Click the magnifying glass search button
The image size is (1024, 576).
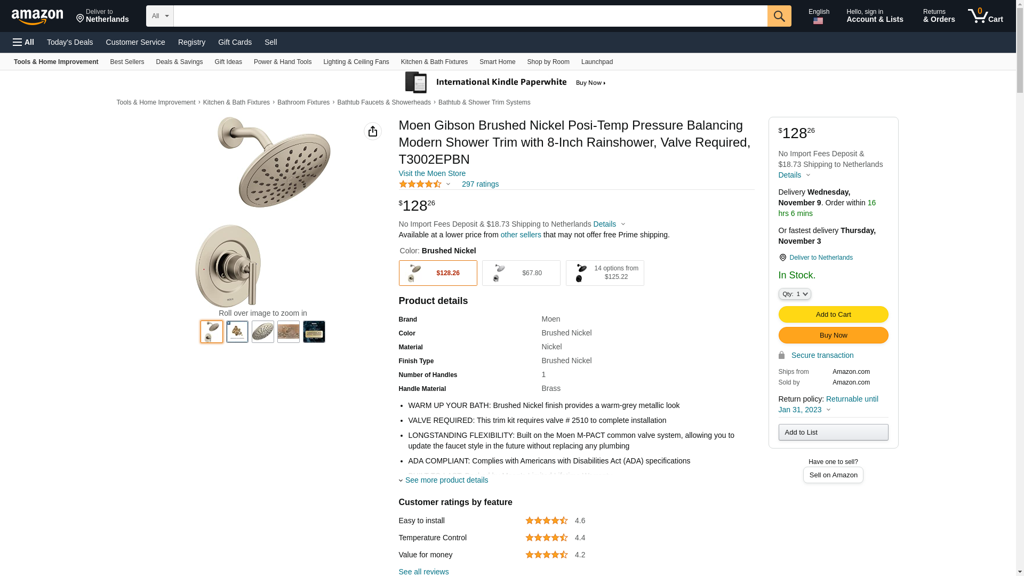click(779, 16)
